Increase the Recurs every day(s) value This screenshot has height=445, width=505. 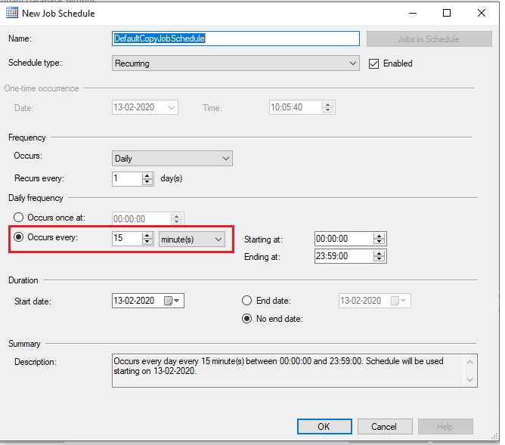point(147,176)
